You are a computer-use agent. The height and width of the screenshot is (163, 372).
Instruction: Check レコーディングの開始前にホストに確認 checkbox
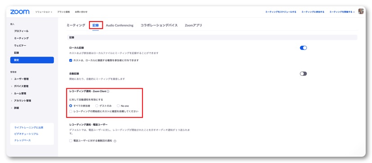(x=71, y=111)
